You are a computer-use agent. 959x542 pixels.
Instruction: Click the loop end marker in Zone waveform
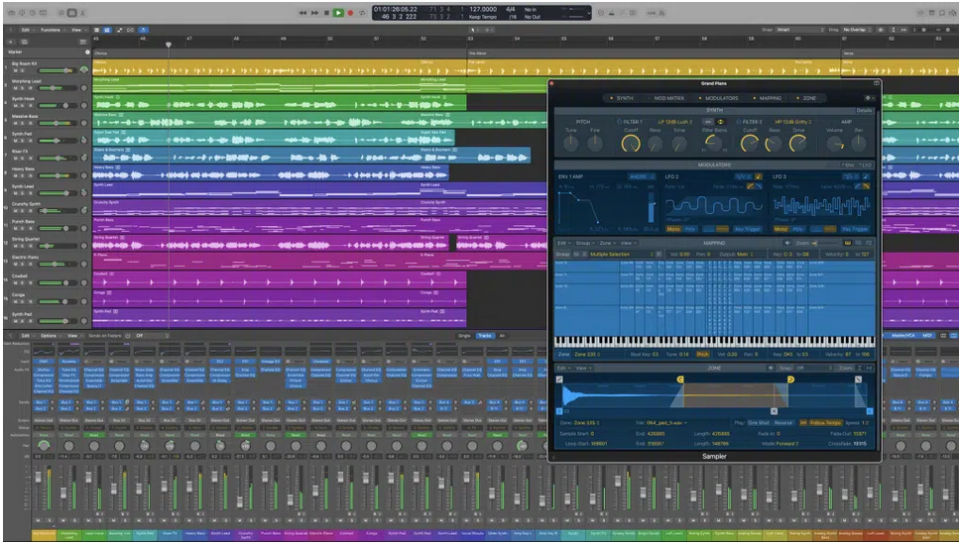coord(788,379)
